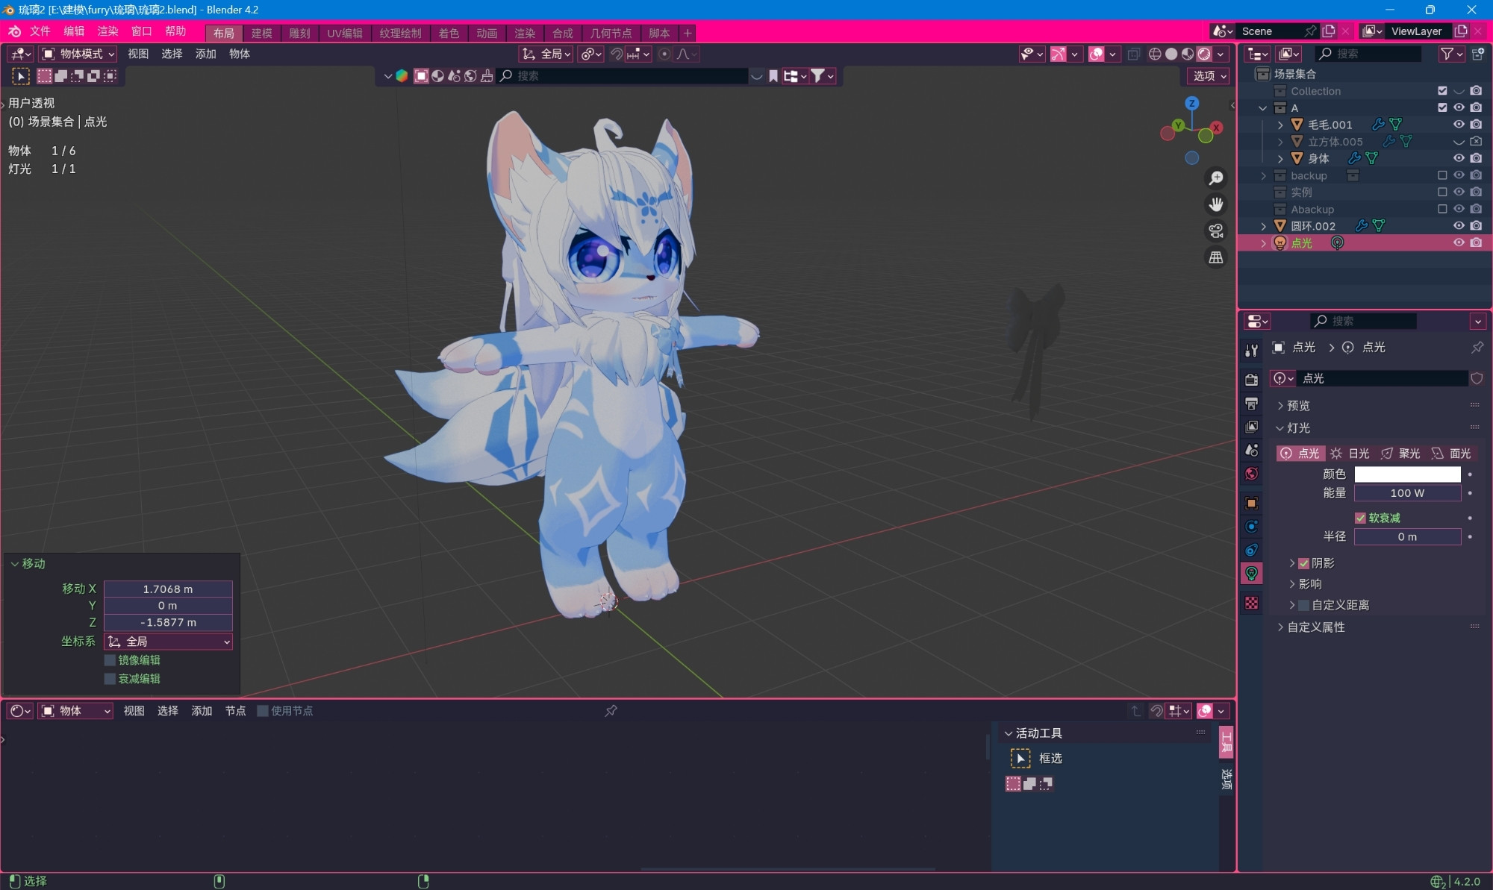The height and width of the screenshot is (890, 1493).
Task: Enable the 自定义距离 checkbox
Action: [x=1303, y=605]
